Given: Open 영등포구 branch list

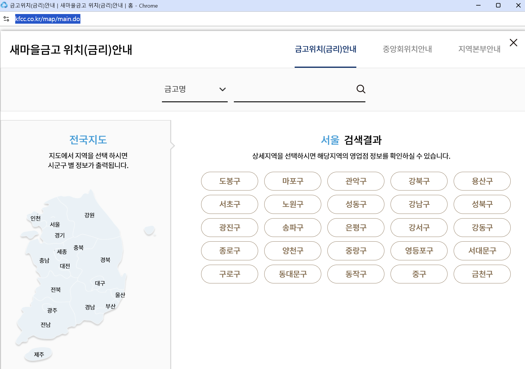Looking at the screenshot, I should coord(419,251).
